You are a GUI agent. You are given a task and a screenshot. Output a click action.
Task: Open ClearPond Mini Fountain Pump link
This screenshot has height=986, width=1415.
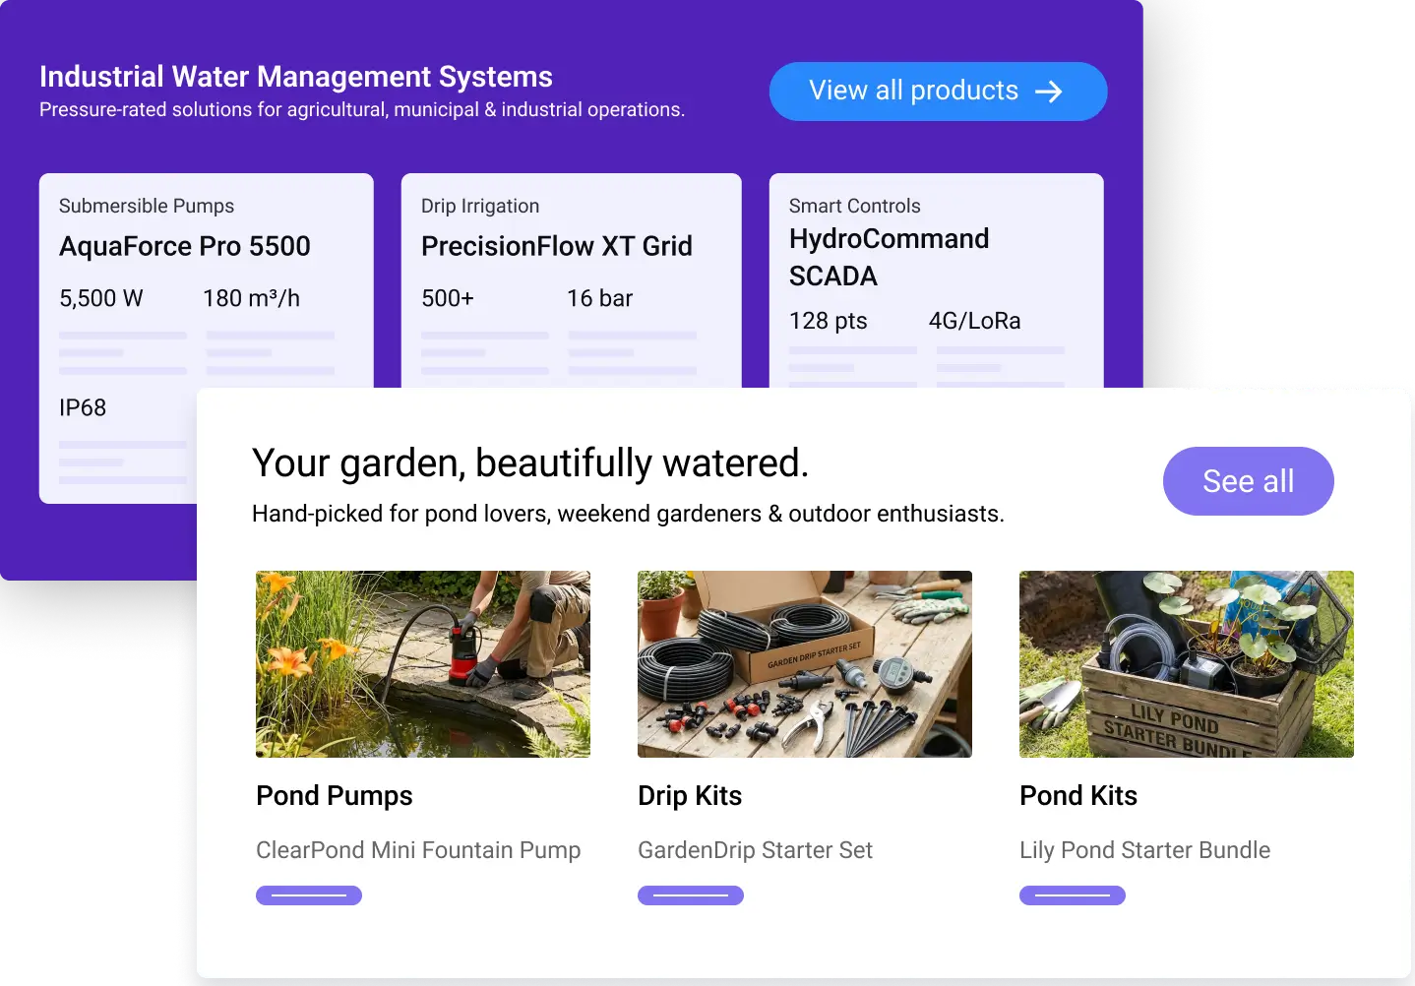[418, 850]
